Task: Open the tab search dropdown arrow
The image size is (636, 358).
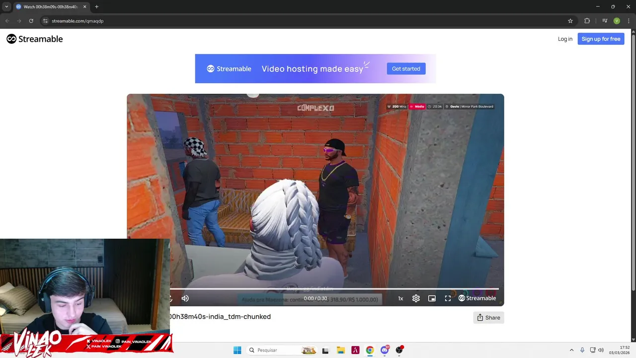Action: (6, 6)
